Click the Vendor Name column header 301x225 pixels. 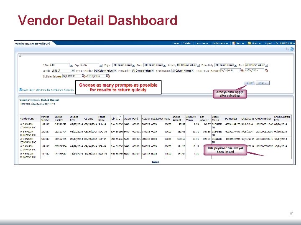pos(27,119)
